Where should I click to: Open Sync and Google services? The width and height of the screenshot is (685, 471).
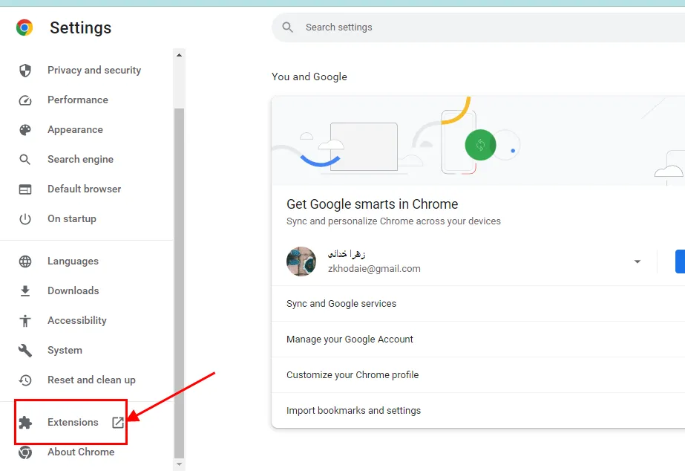[x=479, y=304]
